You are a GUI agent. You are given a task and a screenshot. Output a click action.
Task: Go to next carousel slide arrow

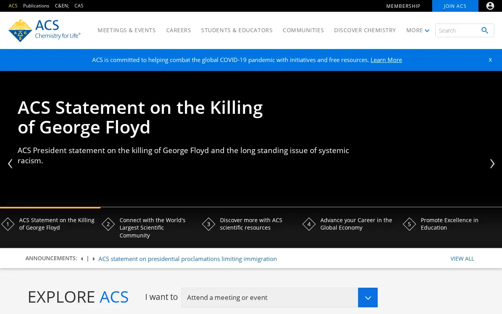click(492, 163)
